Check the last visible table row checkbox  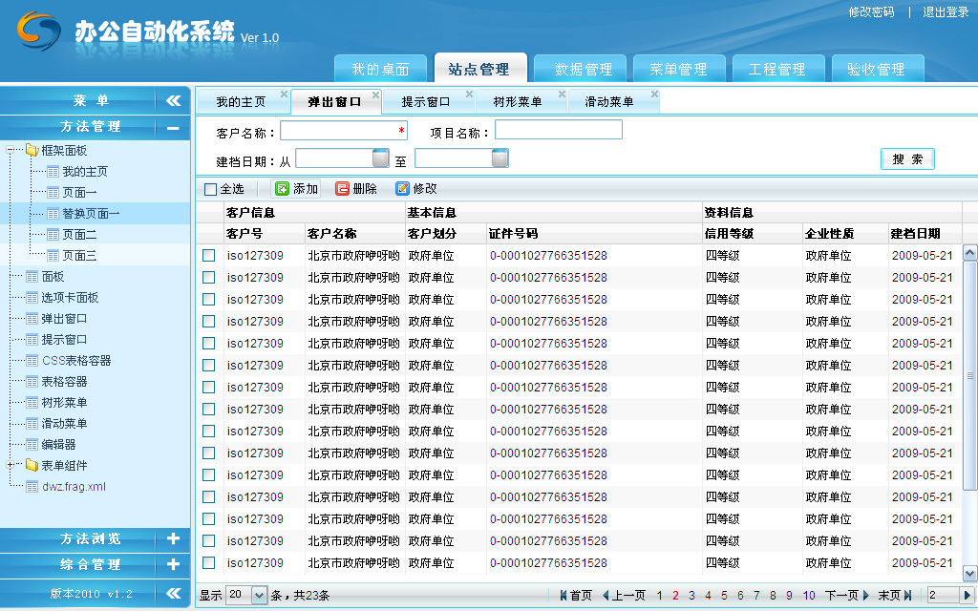point(209,563)
